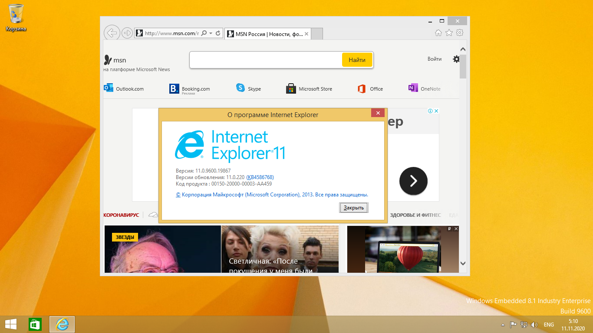This screenshot has width=593, height=333.
Task: Click the msn.com URL address field
Action: coord(171,33)
